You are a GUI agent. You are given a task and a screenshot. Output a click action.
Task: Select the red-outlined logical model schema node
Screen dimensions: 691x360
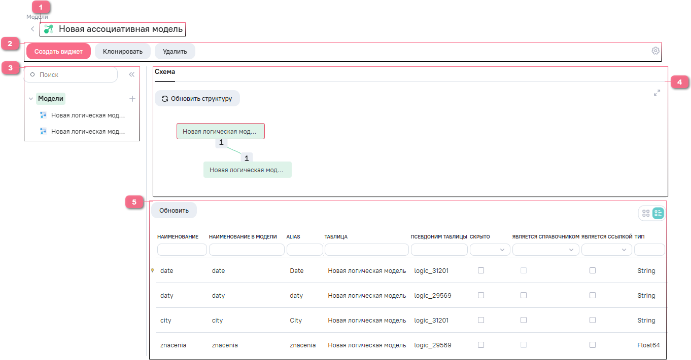[221, 131]
